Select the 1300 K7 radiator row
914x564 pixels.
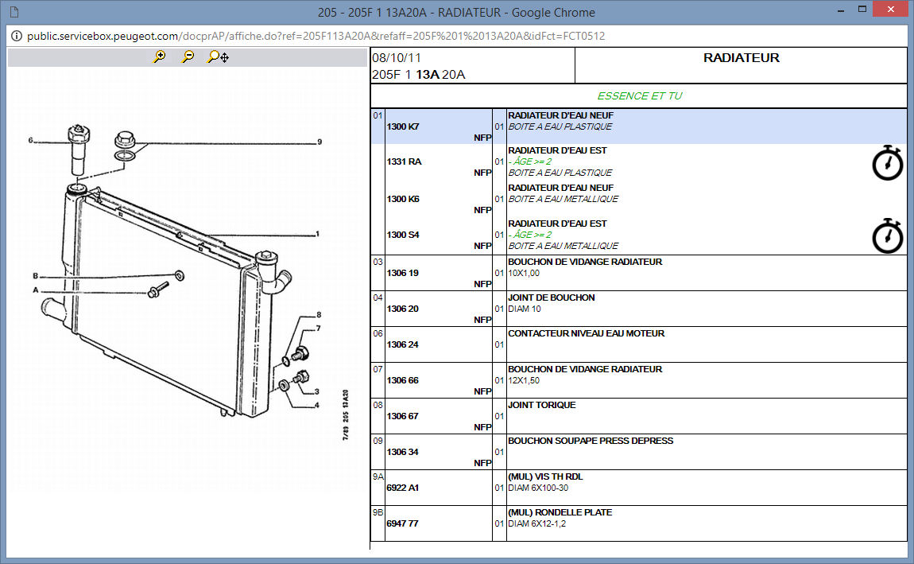coord(402,126)
